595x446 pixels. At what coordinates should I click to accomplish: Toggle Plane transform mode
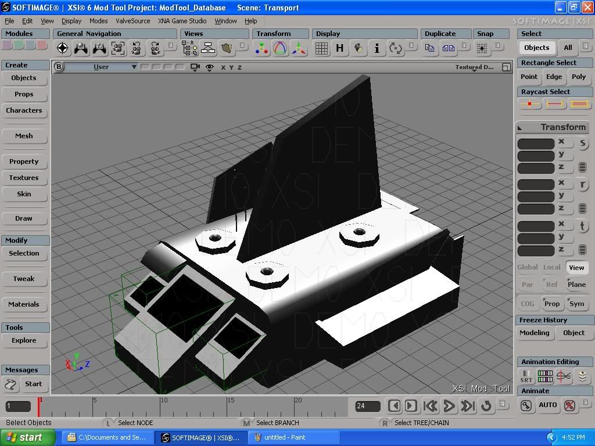577,284
